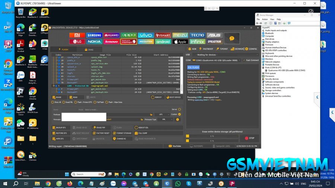
Task: Open the UFS storage type dropdown
Action: pos(162,115)
